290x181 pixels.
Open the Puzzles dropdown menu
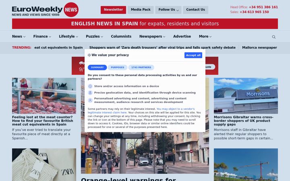[x=94, y=36]
